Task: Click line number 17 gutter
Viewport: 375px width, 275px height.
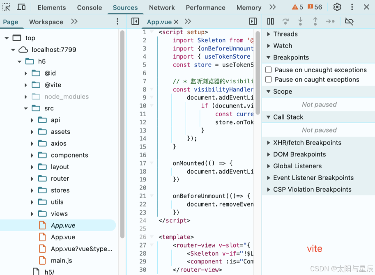Action: (x=143, y=163)
